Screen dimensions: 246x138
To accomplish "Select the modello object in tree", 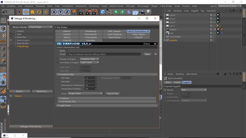I will 173,40.
